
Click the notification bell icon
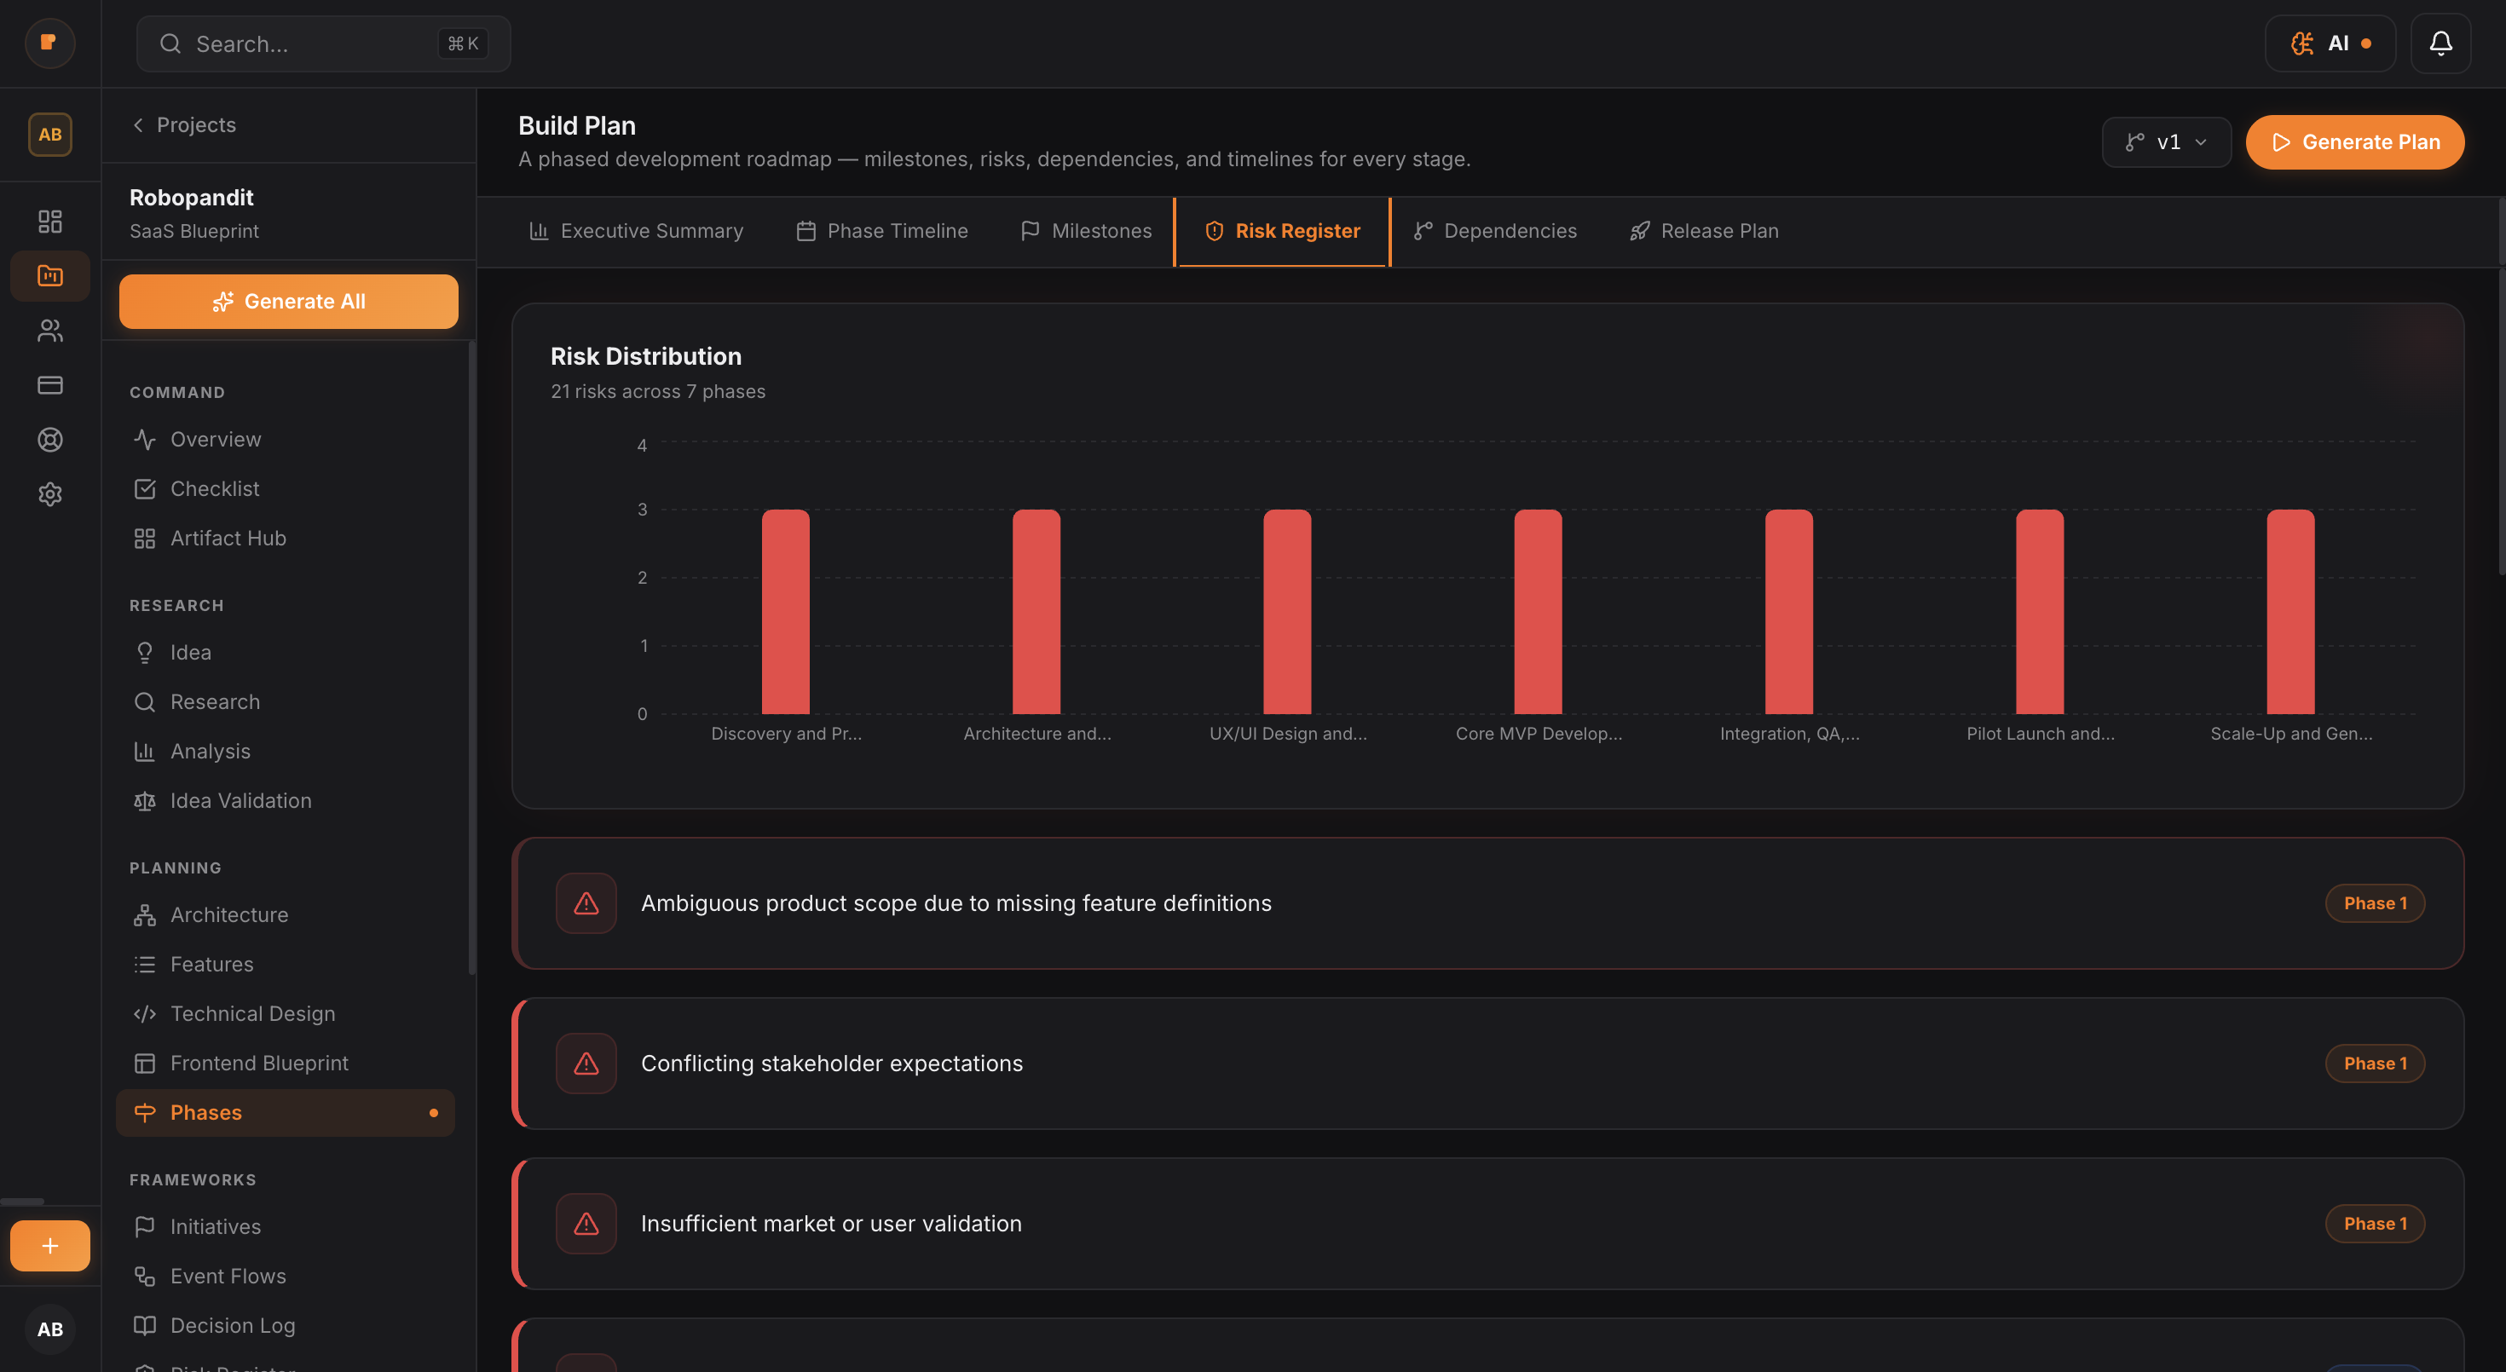point(2441,43)
